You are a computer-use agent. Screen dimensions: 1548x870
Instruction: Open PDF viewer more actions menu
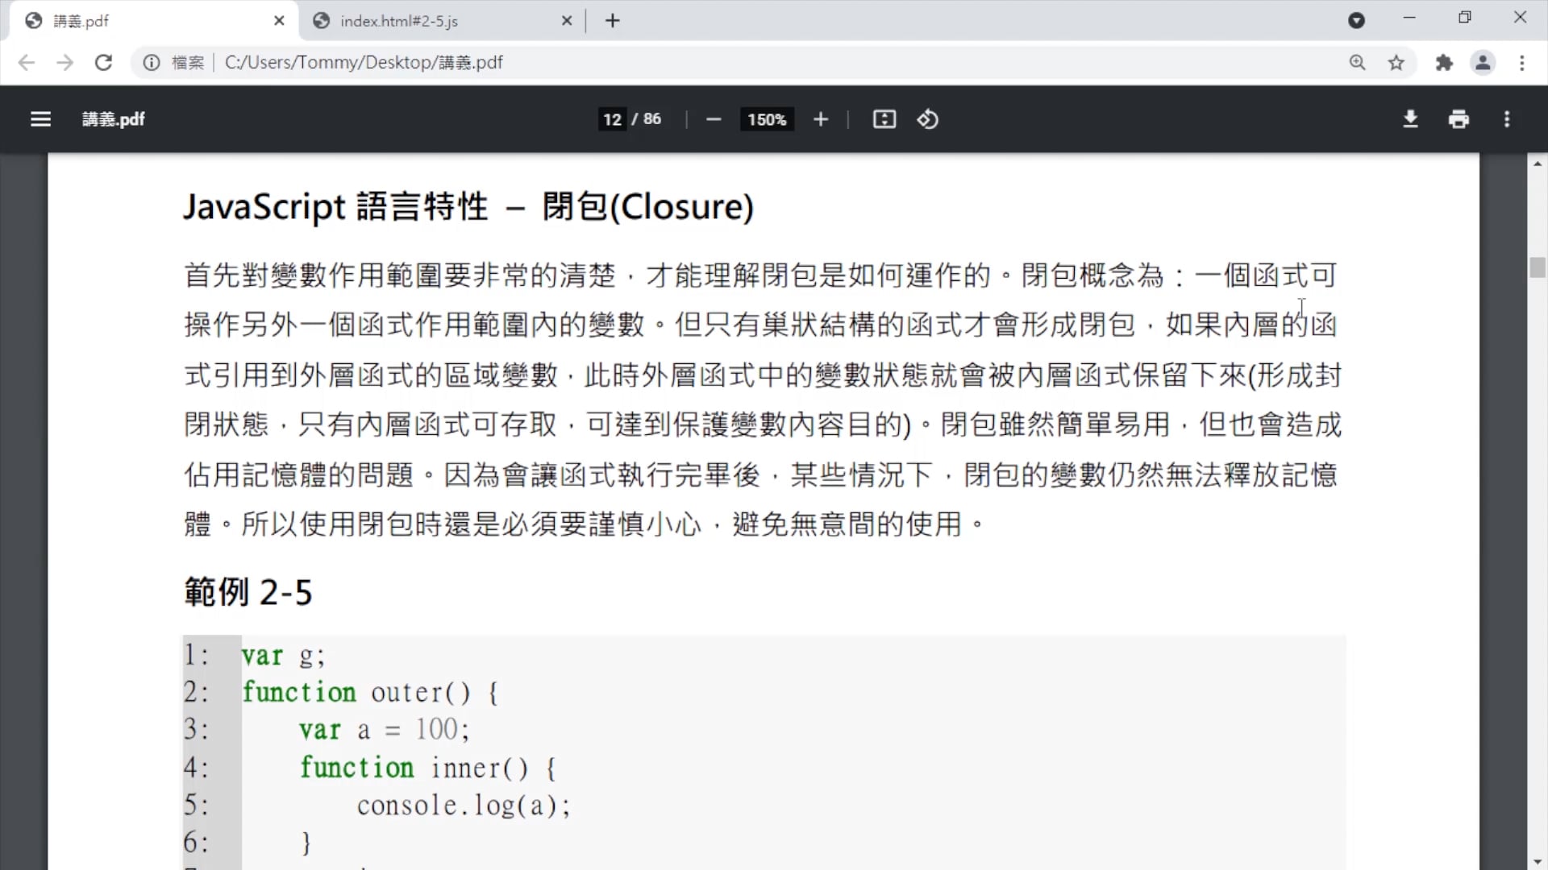[1506, 119]
